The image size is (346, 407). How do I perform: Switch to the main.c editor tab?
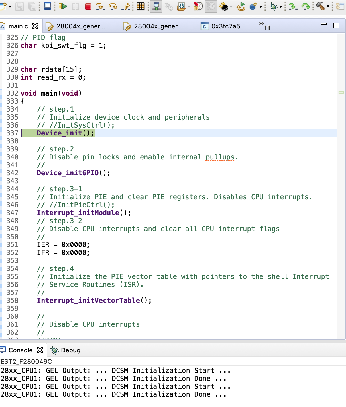click(x=18, y=26)
